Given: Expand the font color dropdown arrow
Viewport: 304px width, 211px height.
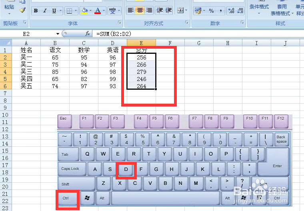Looking at the screenshot, I should (104, 11).
